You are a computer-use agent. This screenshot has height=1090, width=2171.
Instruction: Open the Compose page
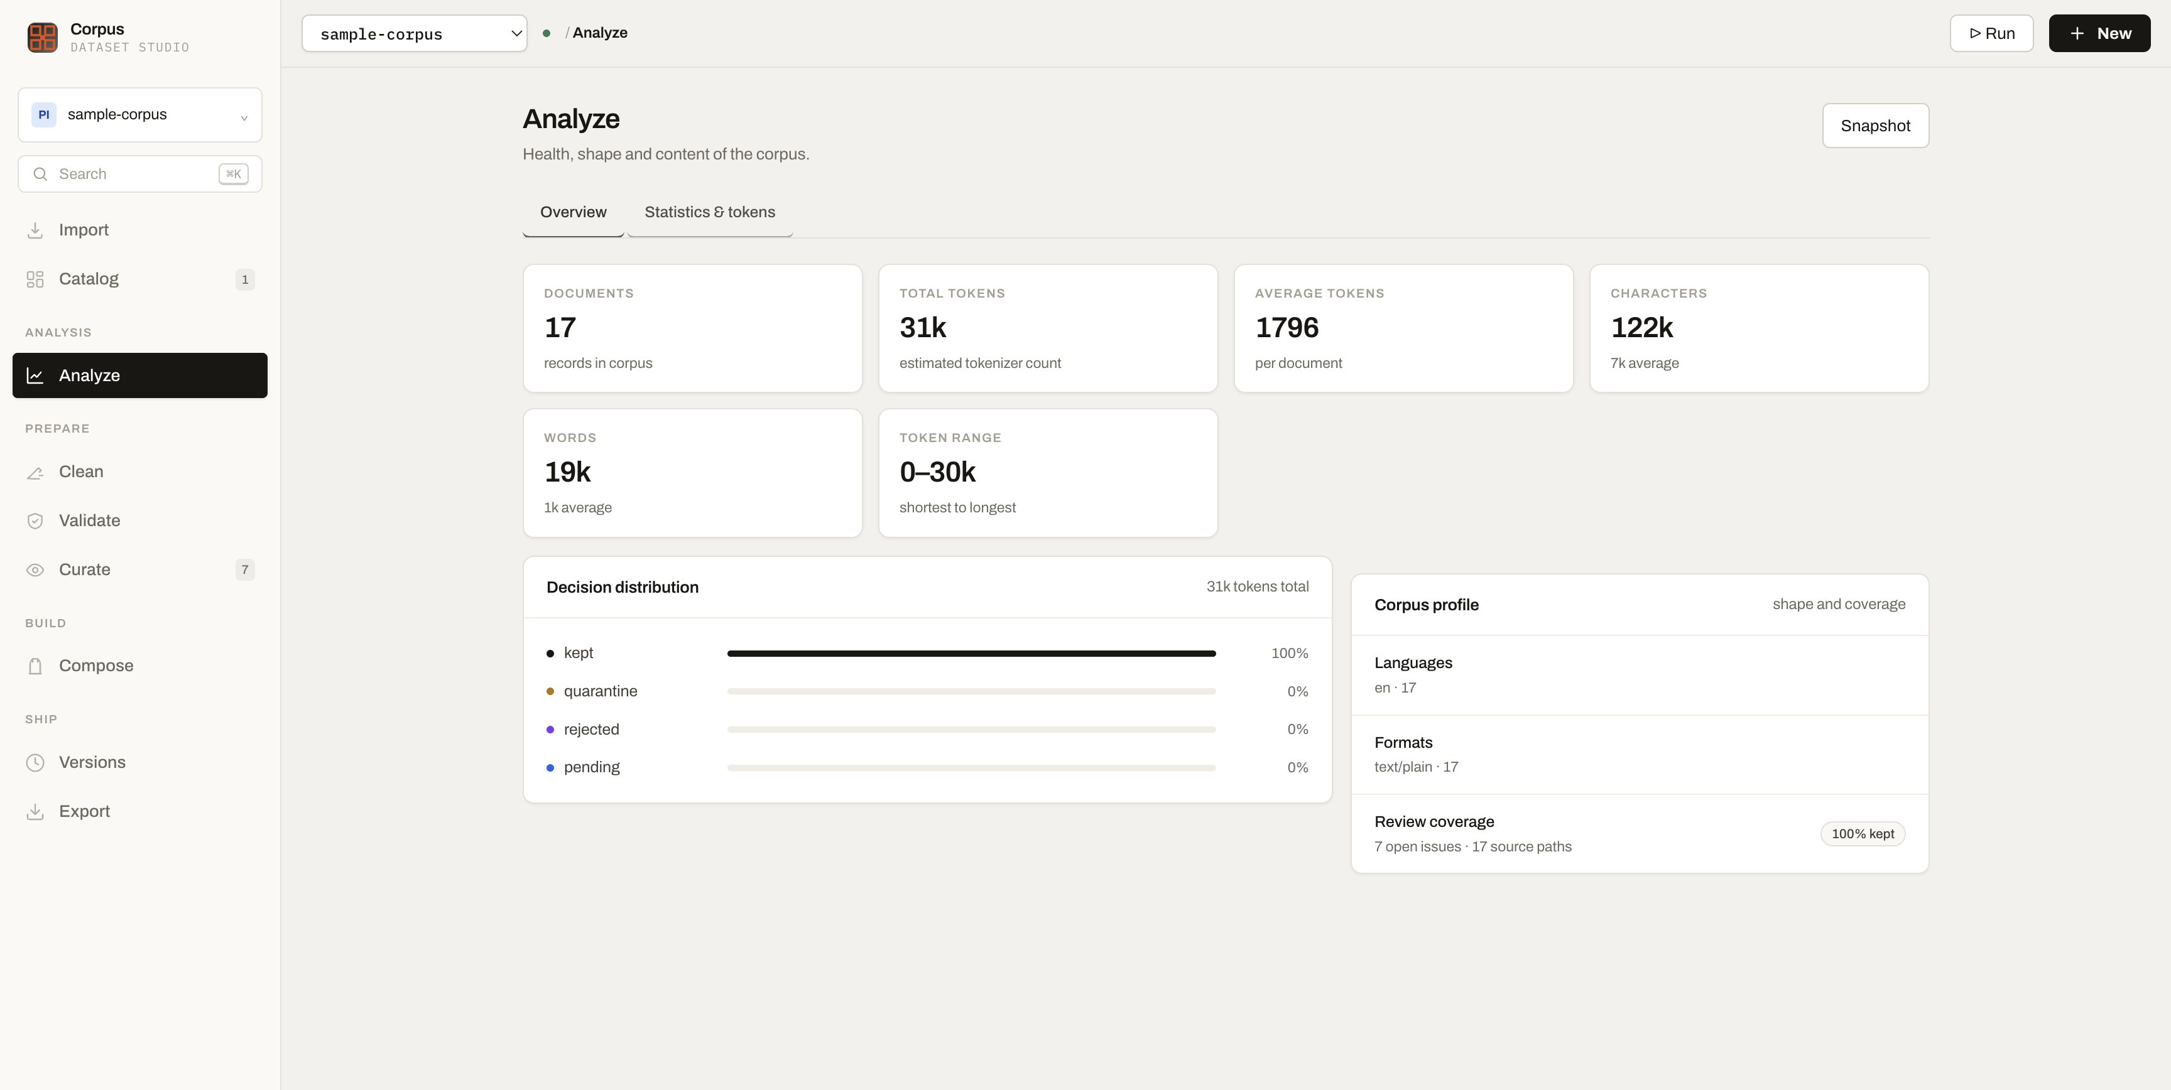coord(140,666)
